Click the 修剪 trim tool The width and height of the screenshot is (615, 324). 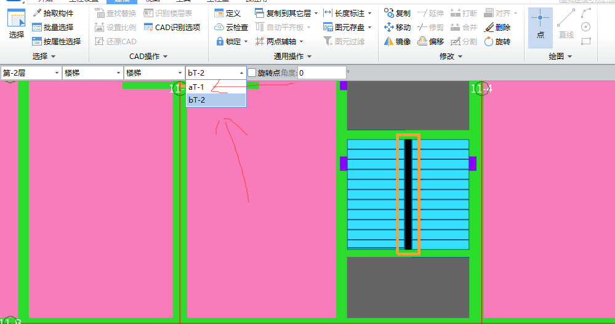pos(431,28)
